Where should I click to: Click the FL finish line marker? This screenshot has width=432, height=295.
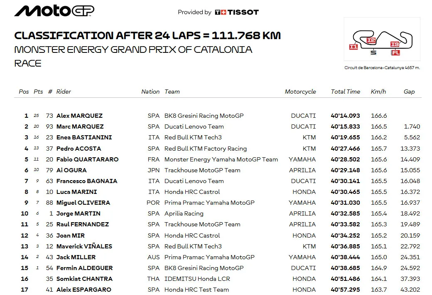[x=395, y=52]
